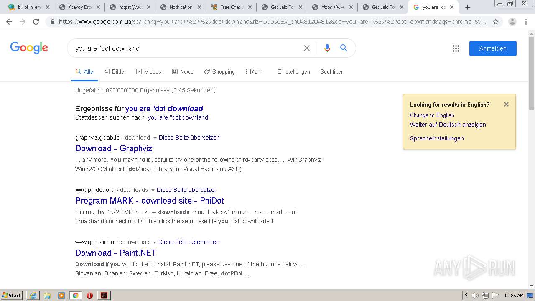Click the taskbar clock showing 10:25 AM

[514, 296]
